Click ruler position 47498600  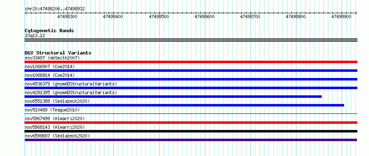pyautogui.click(x=204, y=17)
